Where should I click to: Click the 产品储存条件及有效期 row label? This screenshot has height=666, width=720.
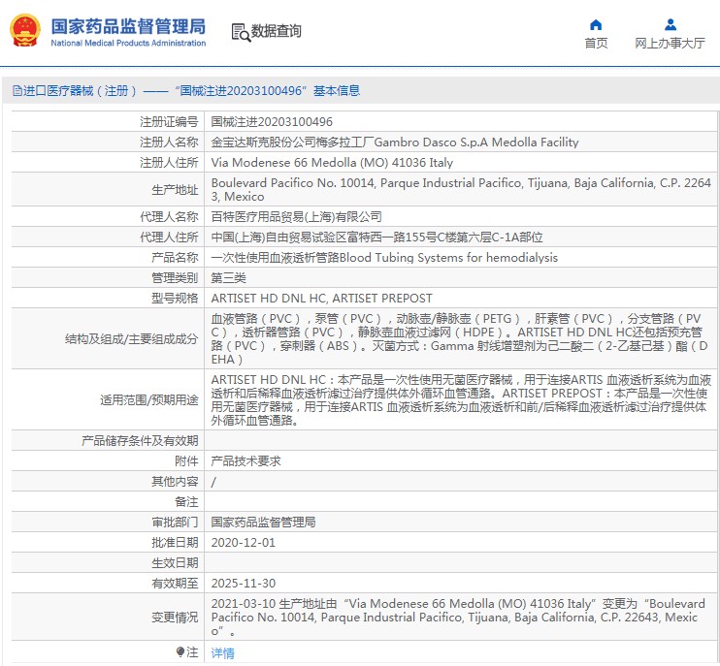click(x=140, y=441)
